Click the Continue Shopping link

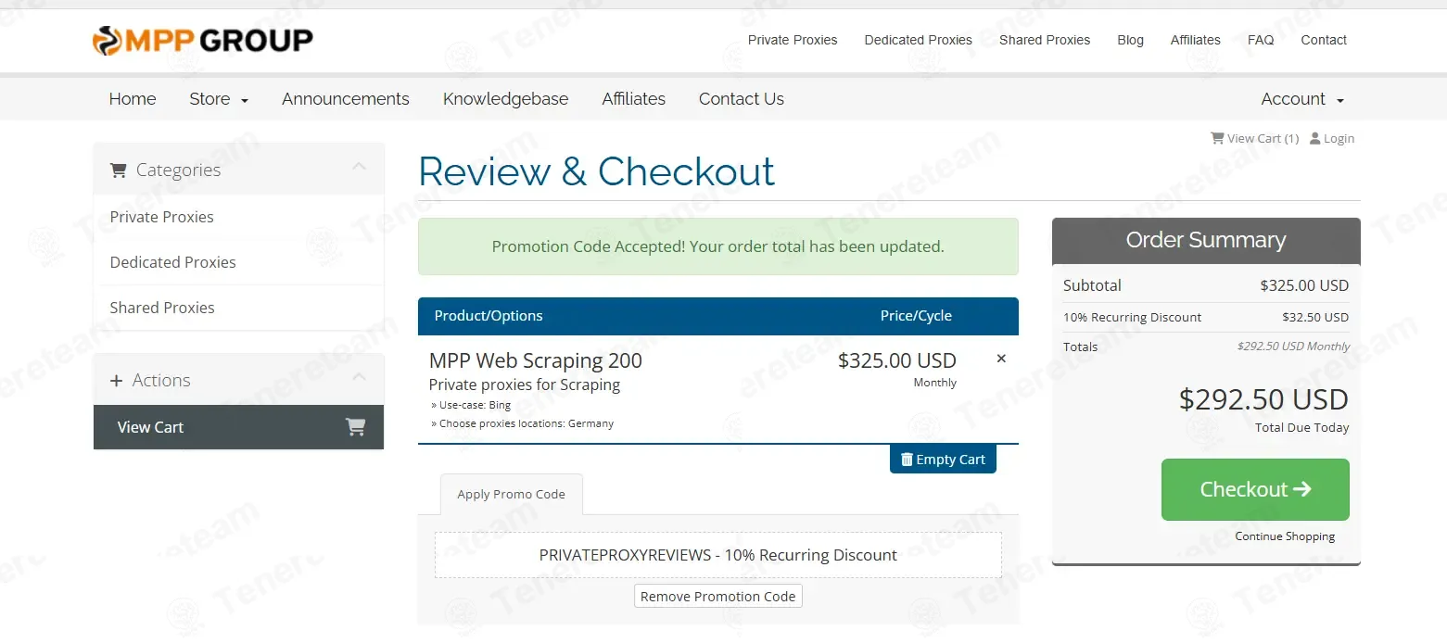tap(1285, 536)
